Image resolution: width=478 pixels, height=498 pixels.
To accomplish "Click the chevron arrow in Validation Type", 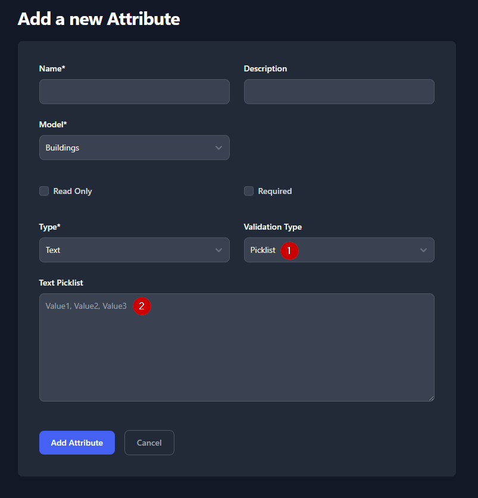I will (423, 250).
